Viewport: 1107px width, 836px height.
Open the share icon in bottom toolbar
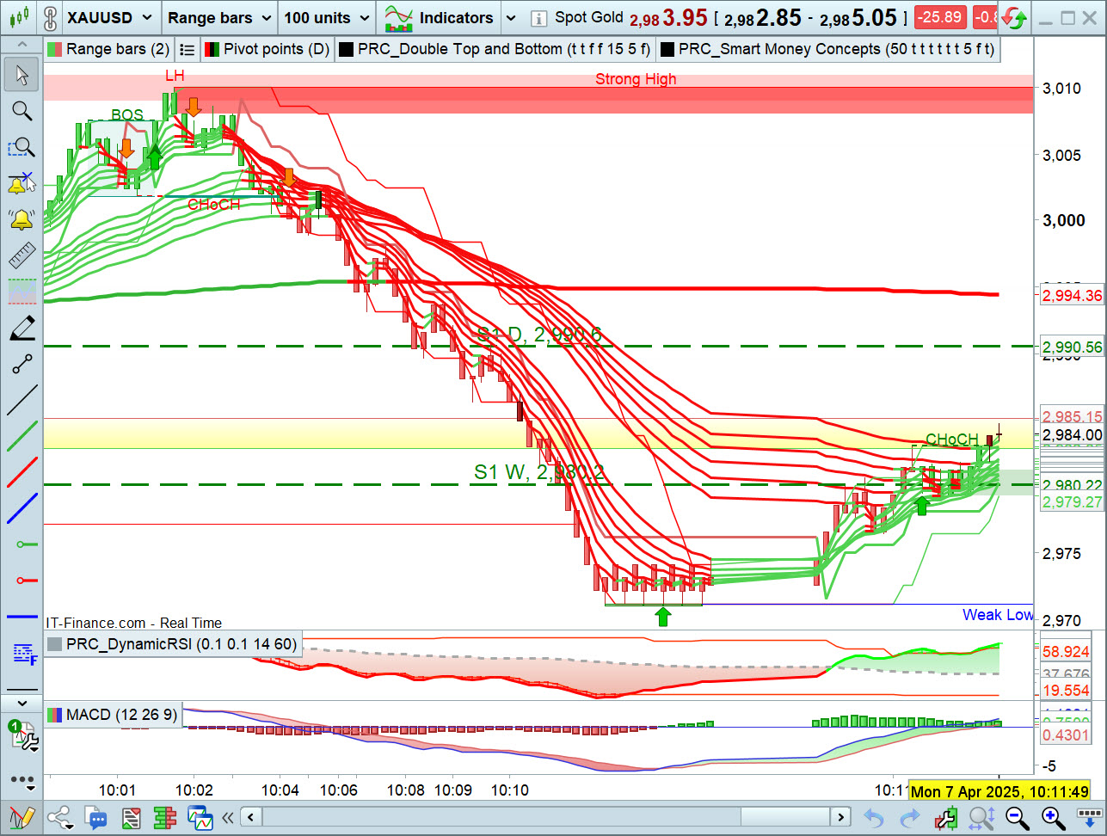point(59,817)
